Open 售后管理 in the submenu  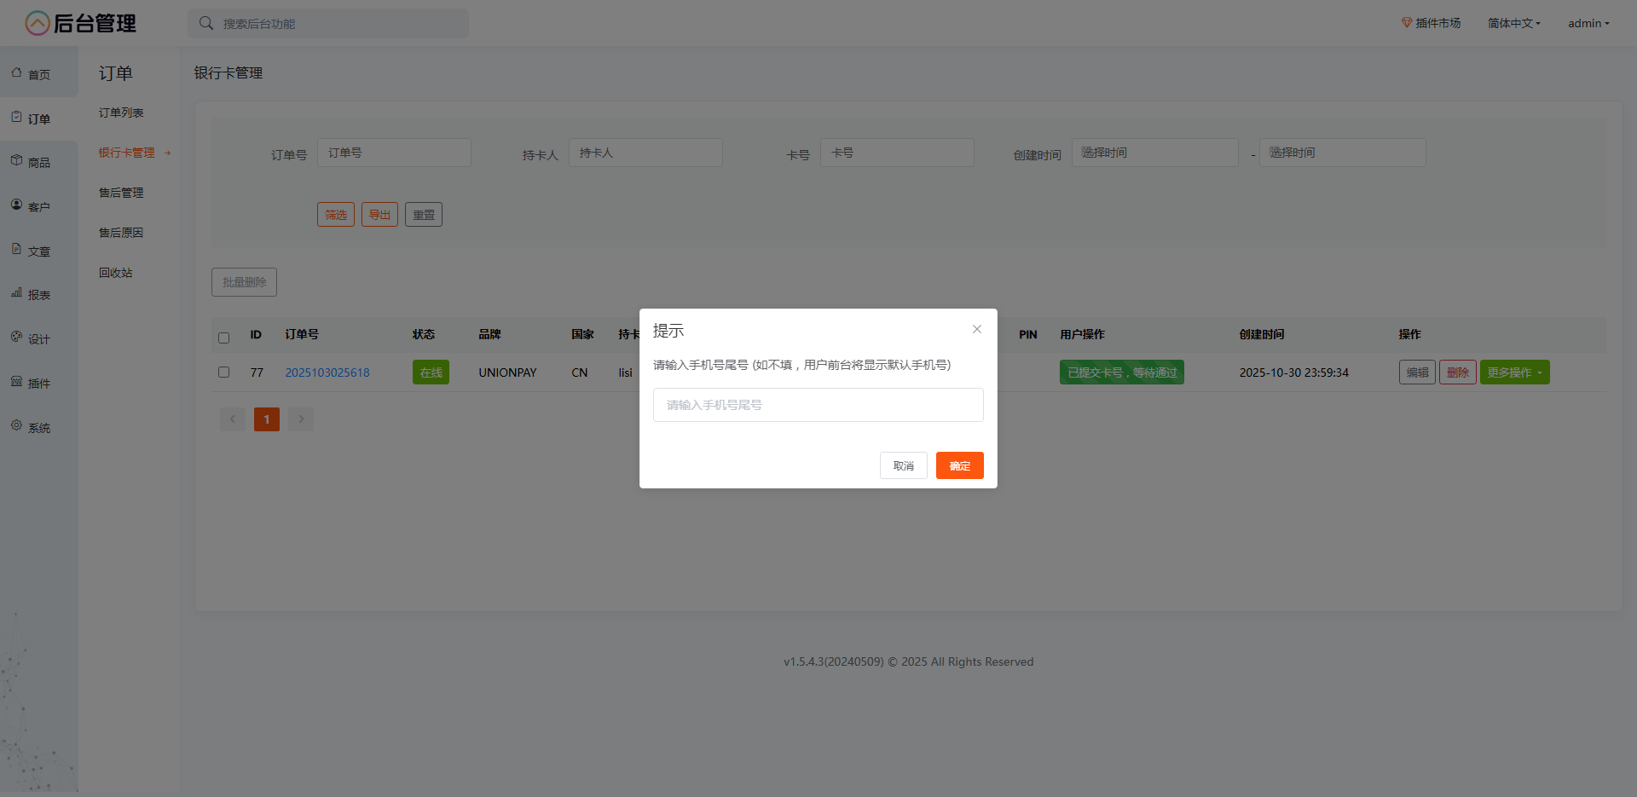121,193
